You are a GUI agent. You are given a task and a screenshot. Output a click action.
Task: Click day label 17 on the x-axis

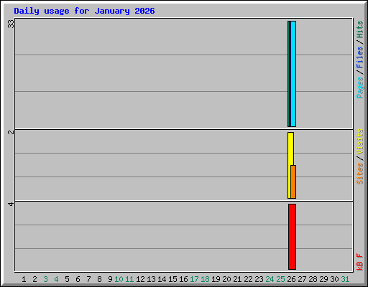click(x=194, y=279)
